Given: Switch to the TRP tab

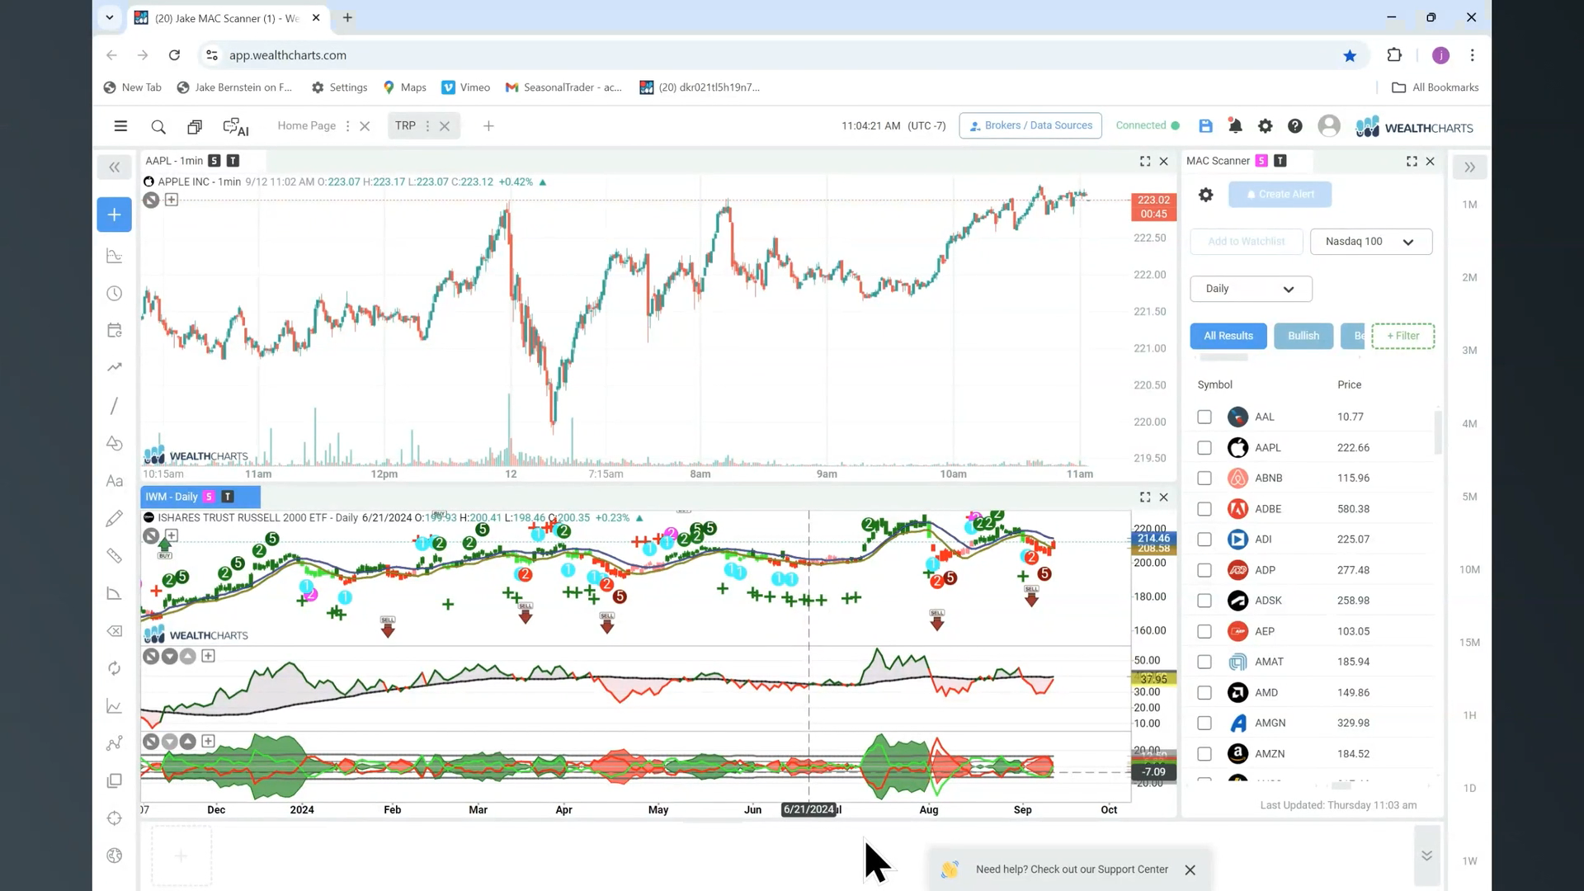Looking at the screenshot, I should (405, 125).
